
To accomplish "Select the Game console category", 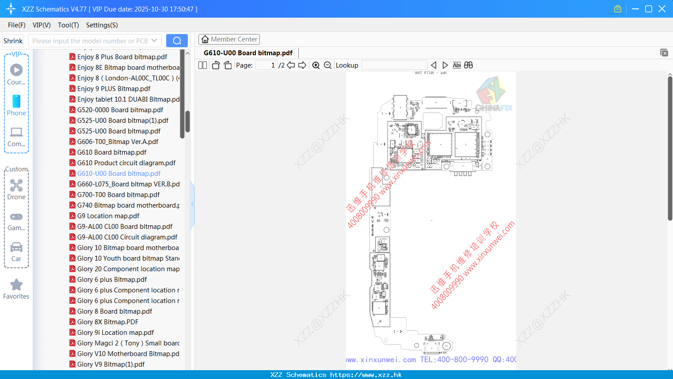I will coord(16,221).
